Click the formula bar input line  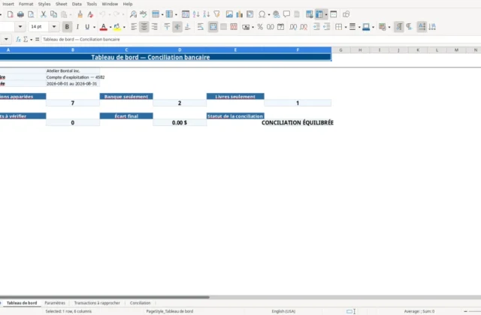(x=261, y=40)
